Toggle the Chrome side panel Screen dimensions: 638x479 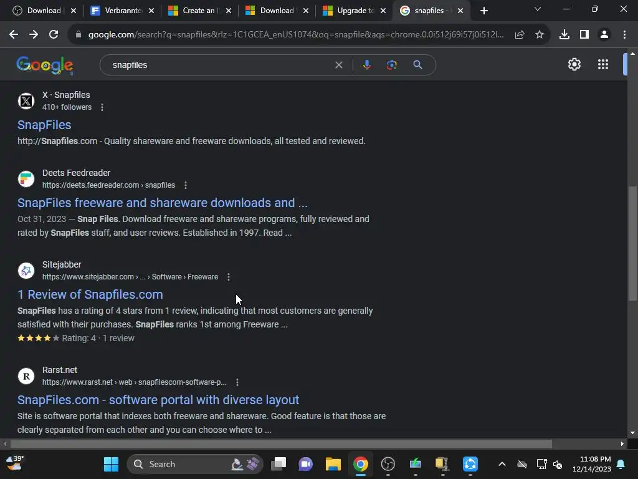point(584,35)
